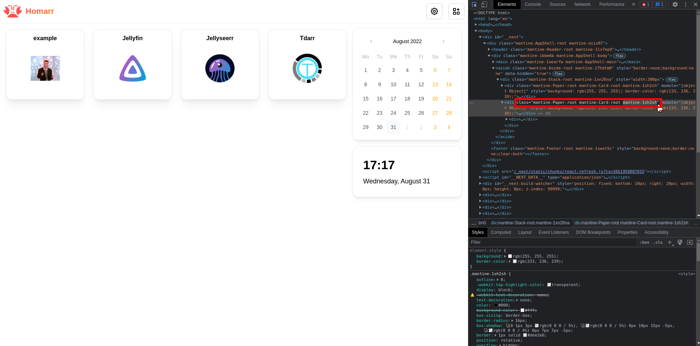The width and height of the screenshot is (700, 346).
Task: Open background rgb(255, 255, 255) color swatch
Action: (510, 256)
